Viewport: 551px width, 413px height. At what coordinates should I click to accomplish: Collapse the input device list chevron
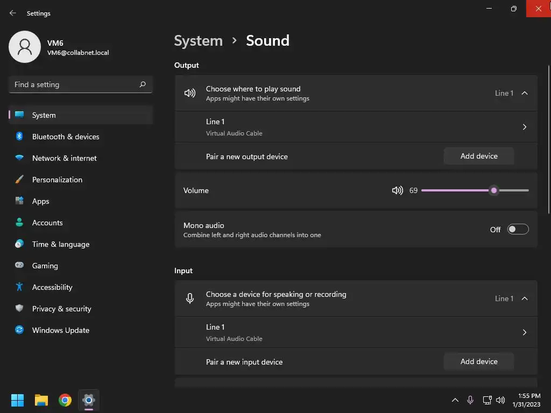point(525,298)
